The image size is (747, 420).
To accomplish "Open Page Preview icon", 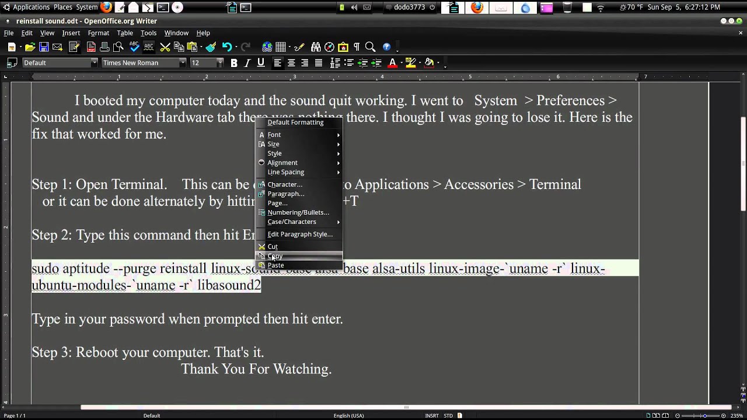I will click(x=118, y=47).
